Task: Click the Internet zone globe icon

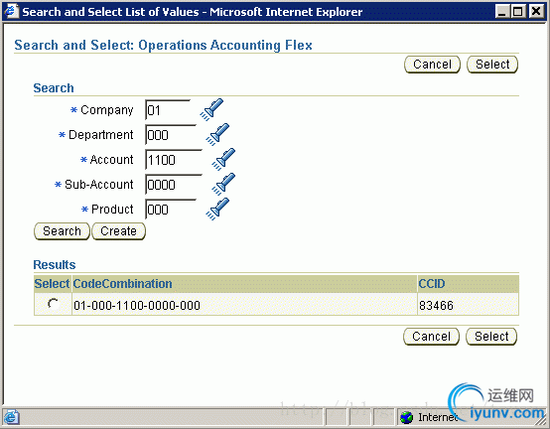Action: click(x=406, y=417)
